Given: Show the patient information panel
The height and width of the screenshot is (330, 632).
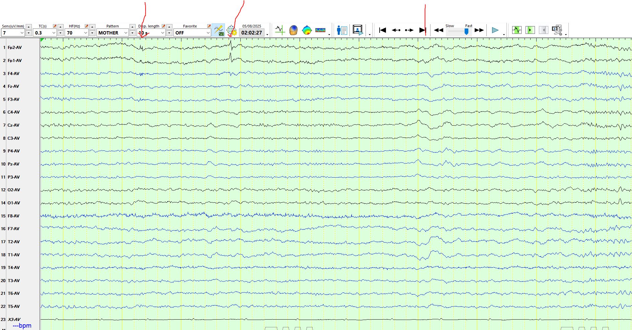Looking at the screenshot, I should (342, 30).
